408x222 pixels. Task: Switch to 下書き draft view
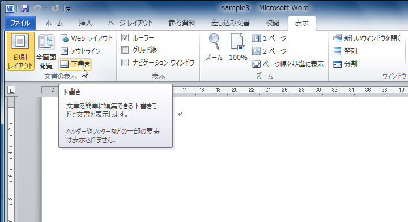tap(75, 64)
